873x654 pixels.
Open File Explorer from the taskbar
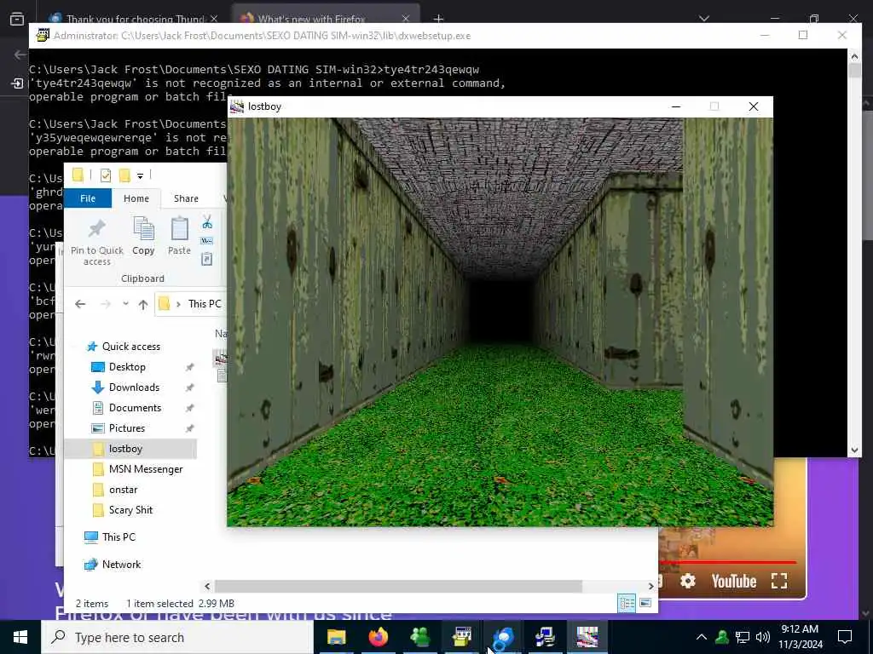[336, 637]
